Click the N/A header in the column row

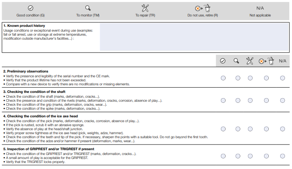[x=283, y=61]
